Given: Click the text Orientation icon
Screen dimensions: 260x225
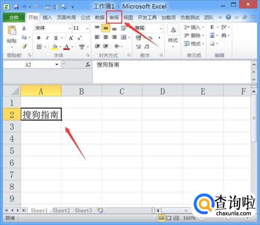Looking at the screenshot, I should [117, 46].
